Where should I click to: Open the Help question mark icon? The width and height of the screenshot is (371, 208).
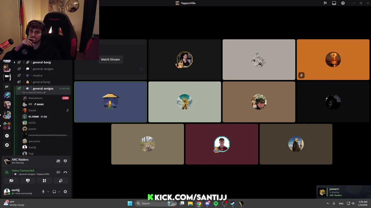point(343,3)
